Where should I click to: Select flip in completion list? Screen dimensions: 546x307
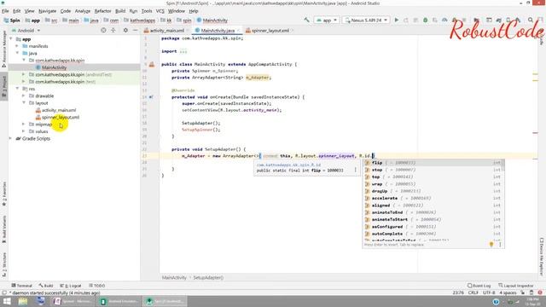(x=433, y=163)
